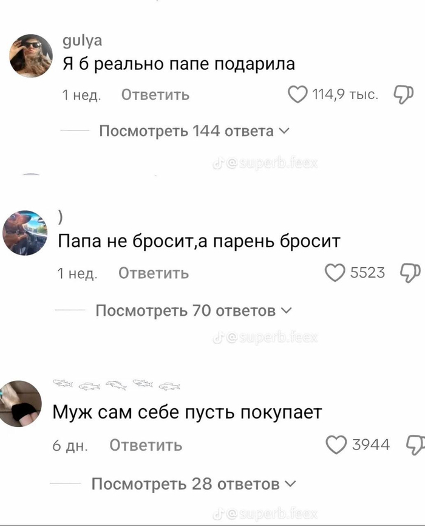Open the dog avatar profile picture
Viewport: 425px width, 526px height.
(x=25, y=233)
